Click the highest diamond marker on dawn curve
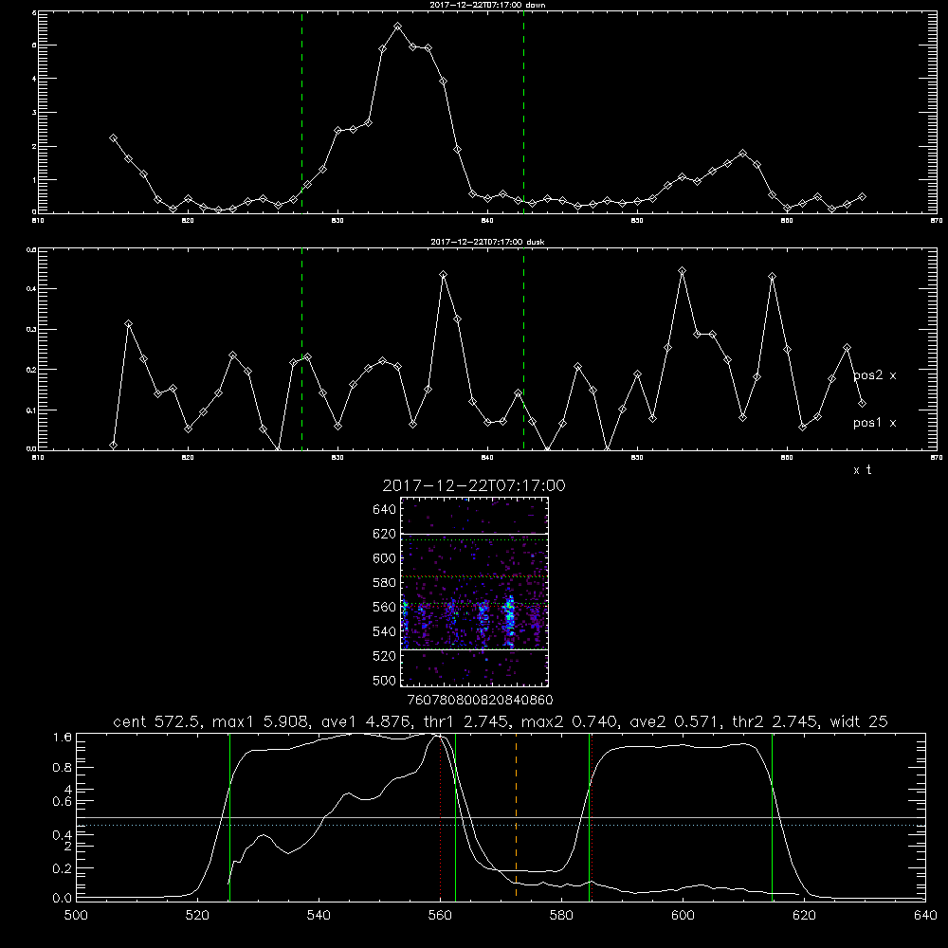Image resolution: width=948 pixels, height=948 pixels. [398, 27]
